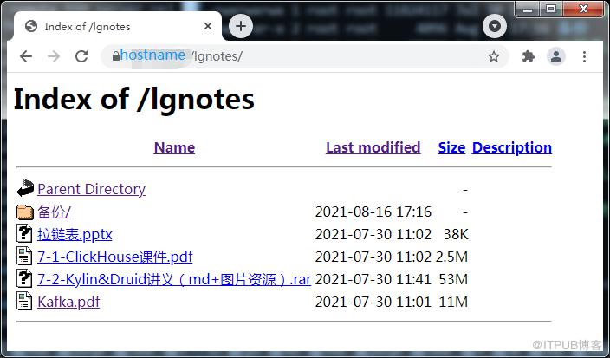Open the Parent Directory link
Viewport: 610px width, 358px height.
click(92, 189)
